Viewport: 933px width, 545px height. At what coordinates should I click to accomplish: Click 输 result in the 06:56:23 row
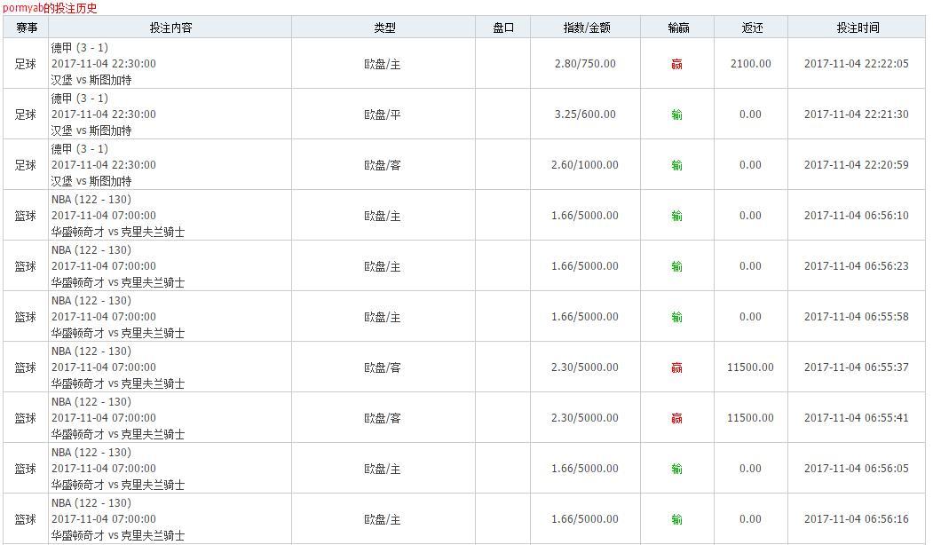pyautogui.click(x=676, y=266)
